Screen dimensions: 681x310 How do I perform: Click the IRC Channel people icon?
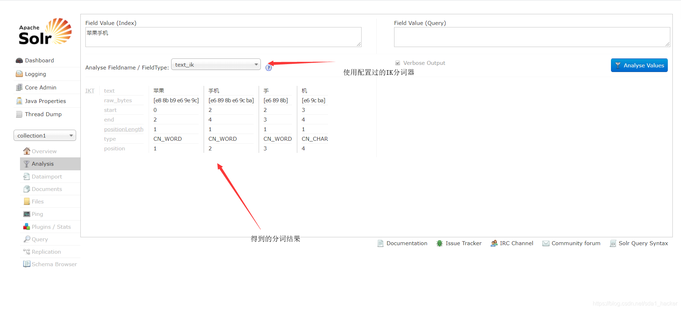494,243
